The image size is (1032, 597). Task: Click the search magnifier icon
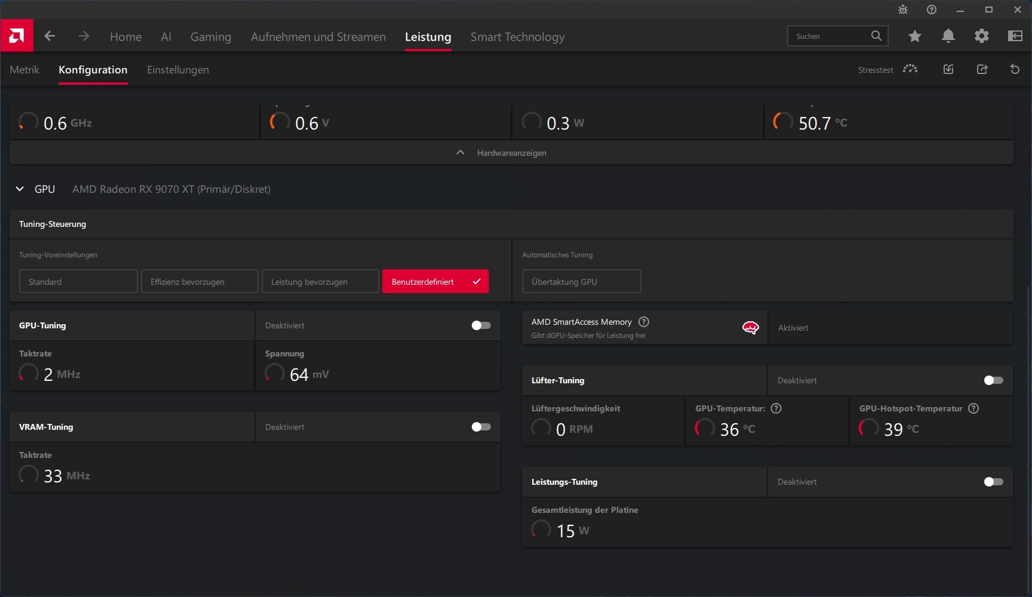(x=876, y=36)
